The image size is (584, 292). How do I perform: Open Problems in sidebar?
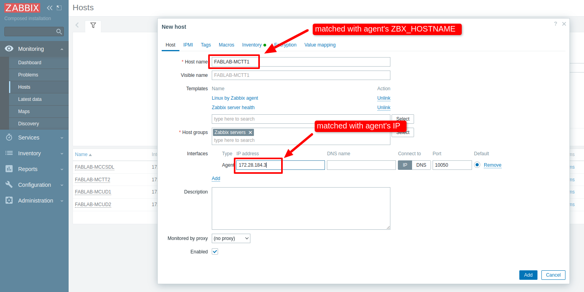point(39,75)
